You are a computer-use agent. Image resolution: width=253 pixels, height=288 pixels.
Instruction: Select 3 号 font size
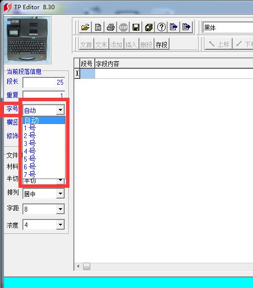[44, 144]
